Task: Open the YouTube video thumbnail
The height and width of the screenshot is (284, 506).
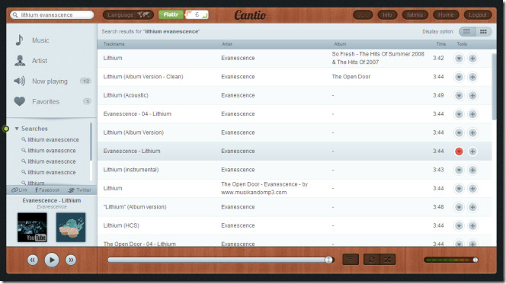Action: click(x=32, y=227)
